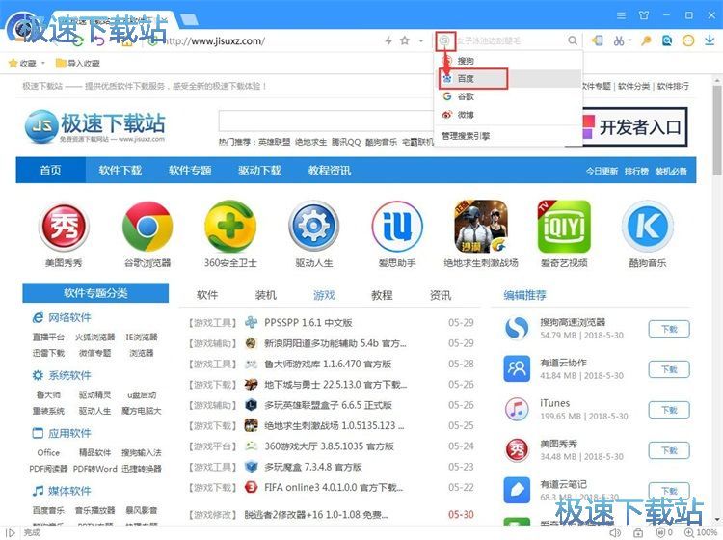Viewport: 723px width, 540px height.
Task: Bookmark page with star icon in address bar
Action: [404, 40]
